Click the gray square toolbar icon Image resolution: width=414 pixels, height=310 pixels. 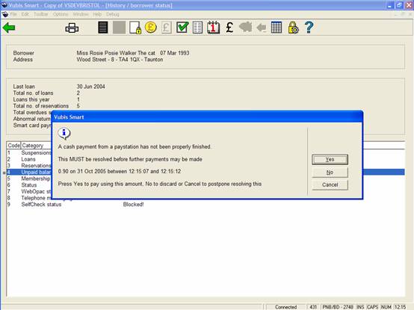coord(119,28)
